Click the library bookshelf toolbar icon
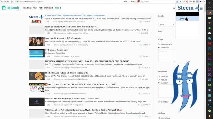This screenshot has width=213, height=119. [x=180, y=1]
